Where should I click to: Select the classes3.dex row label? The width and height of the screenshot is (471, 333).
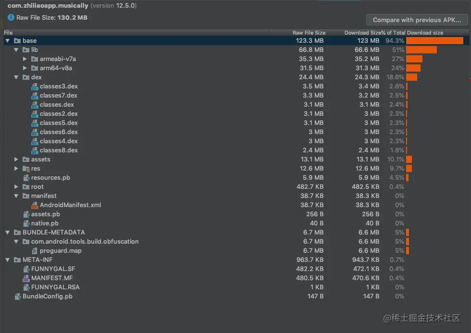59,86
